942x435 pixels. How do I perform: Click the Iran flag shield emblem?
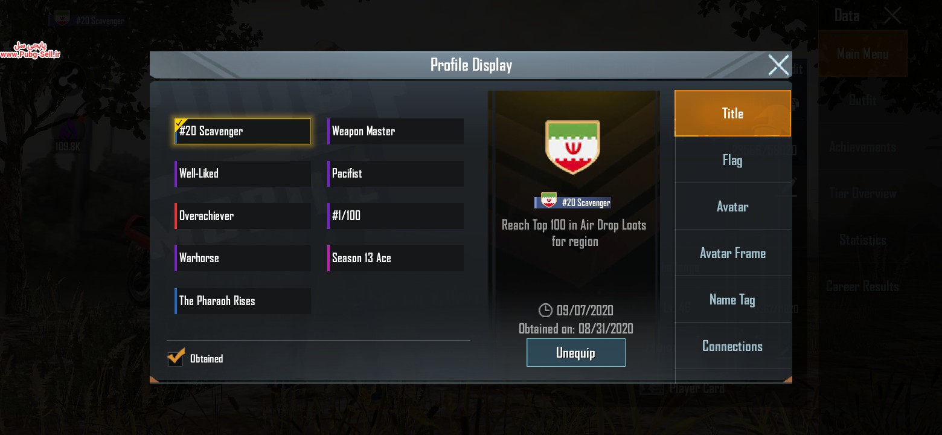(572, 147)
